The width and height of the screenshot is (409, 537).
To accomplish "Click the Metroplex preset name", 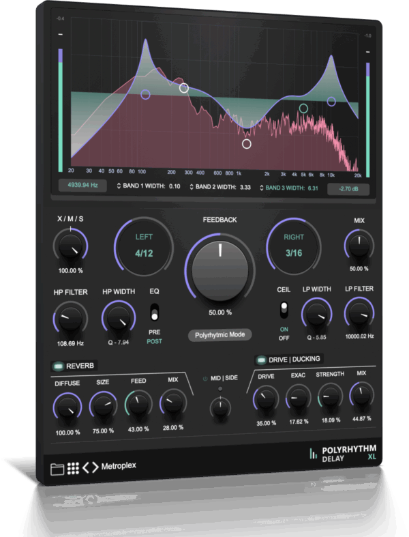I will pyautogui.click(x=119, y=466).
